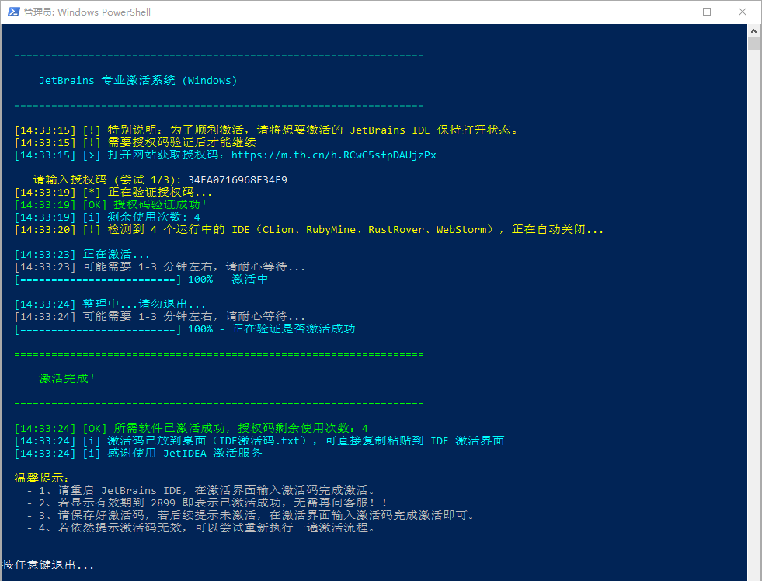Screen dimensions: 762x581
Task: Click tip 1 about restarting JetBrains IDE
Action: 200,491
